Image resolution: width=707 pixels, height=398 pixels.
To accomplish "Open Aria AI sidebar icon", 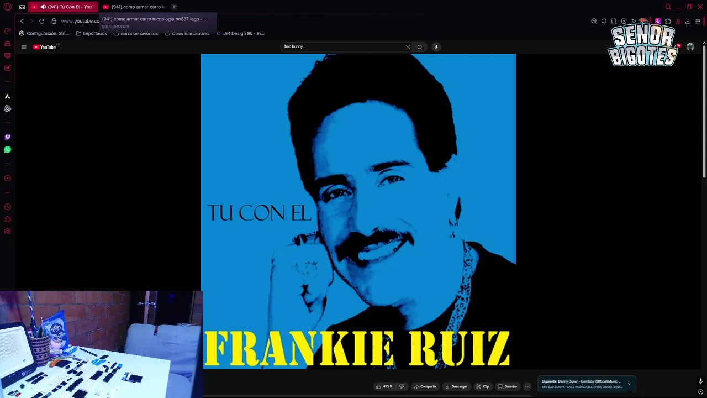I will (x=8, y=96).
